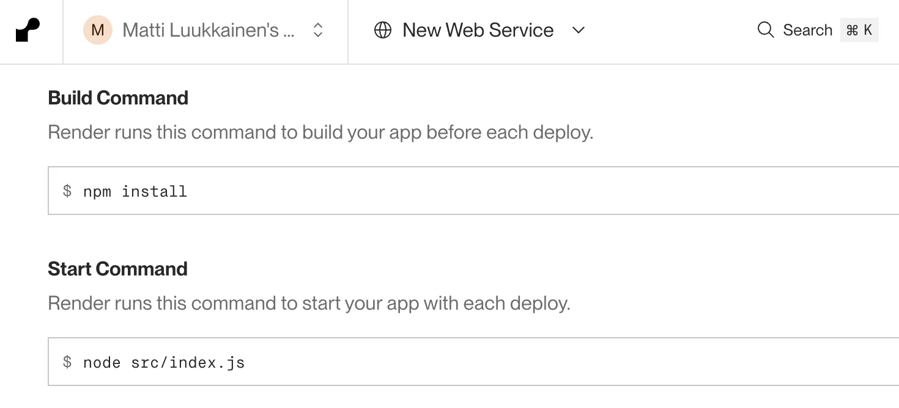The image size is (899, 408).
Task: Click the Build Command heading
Action: pos(118,98)
